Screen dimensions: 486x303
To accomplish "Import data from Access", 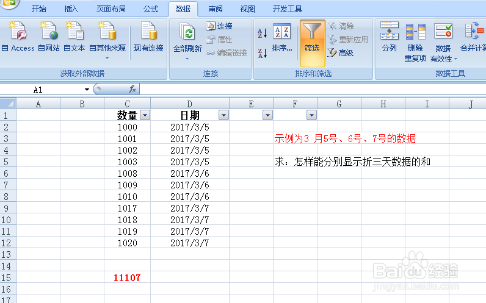I will coord(18,37).
